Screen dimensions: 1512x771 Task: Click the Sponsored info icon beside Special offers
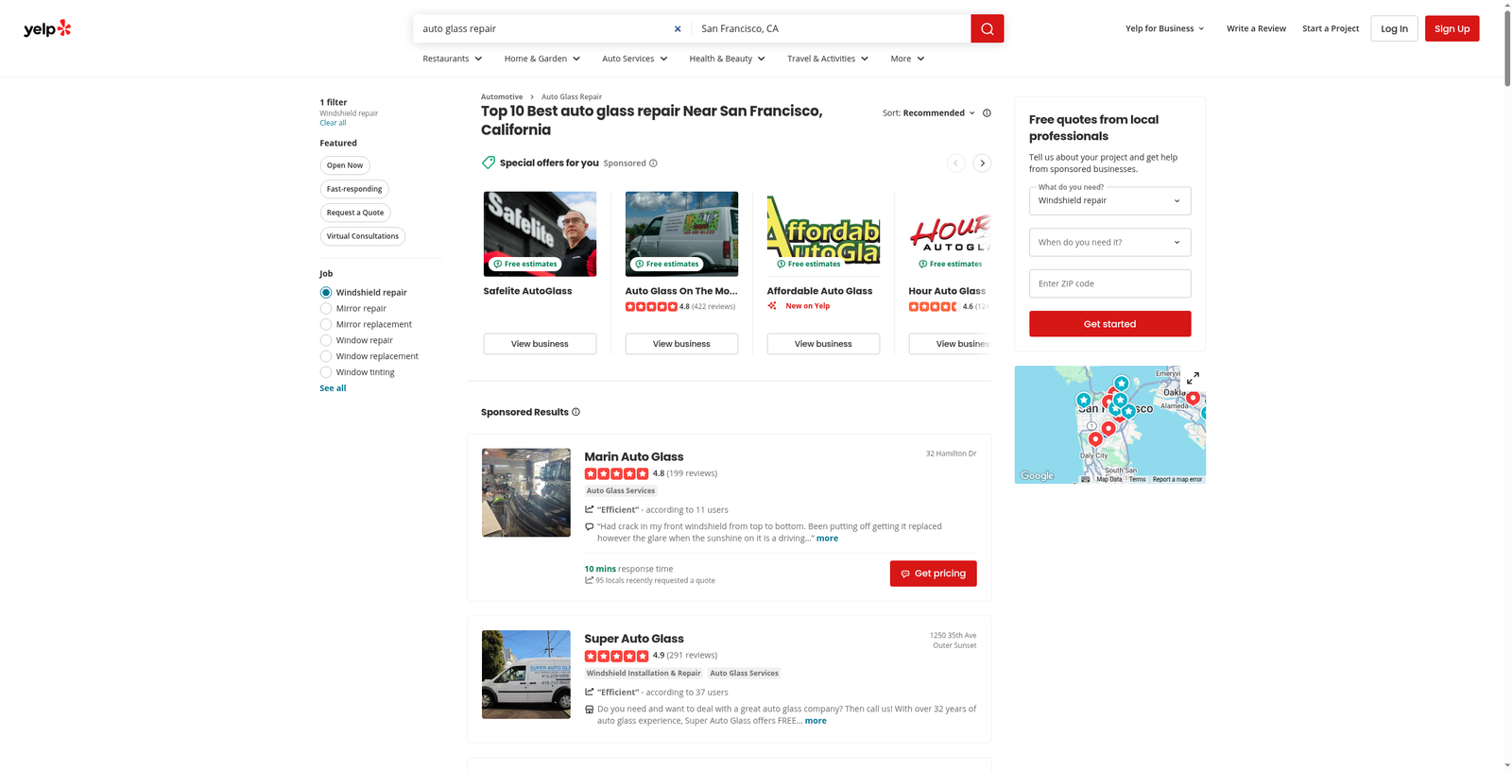tap(653, 163)
